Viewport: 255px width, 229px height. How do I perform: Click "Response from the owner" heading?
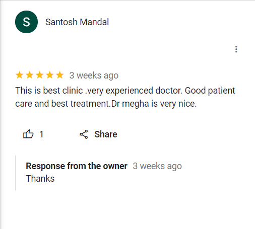[x=77, y=166]
